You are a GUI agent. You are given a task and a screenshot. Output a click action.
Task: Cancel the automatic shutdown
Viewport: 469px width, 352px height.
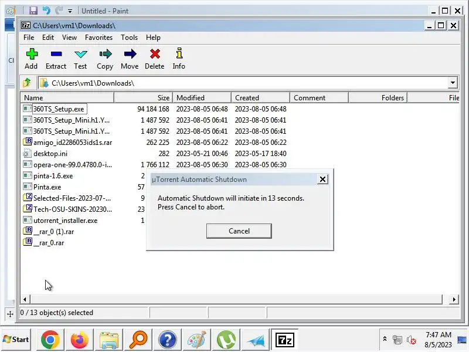(239, 231)
